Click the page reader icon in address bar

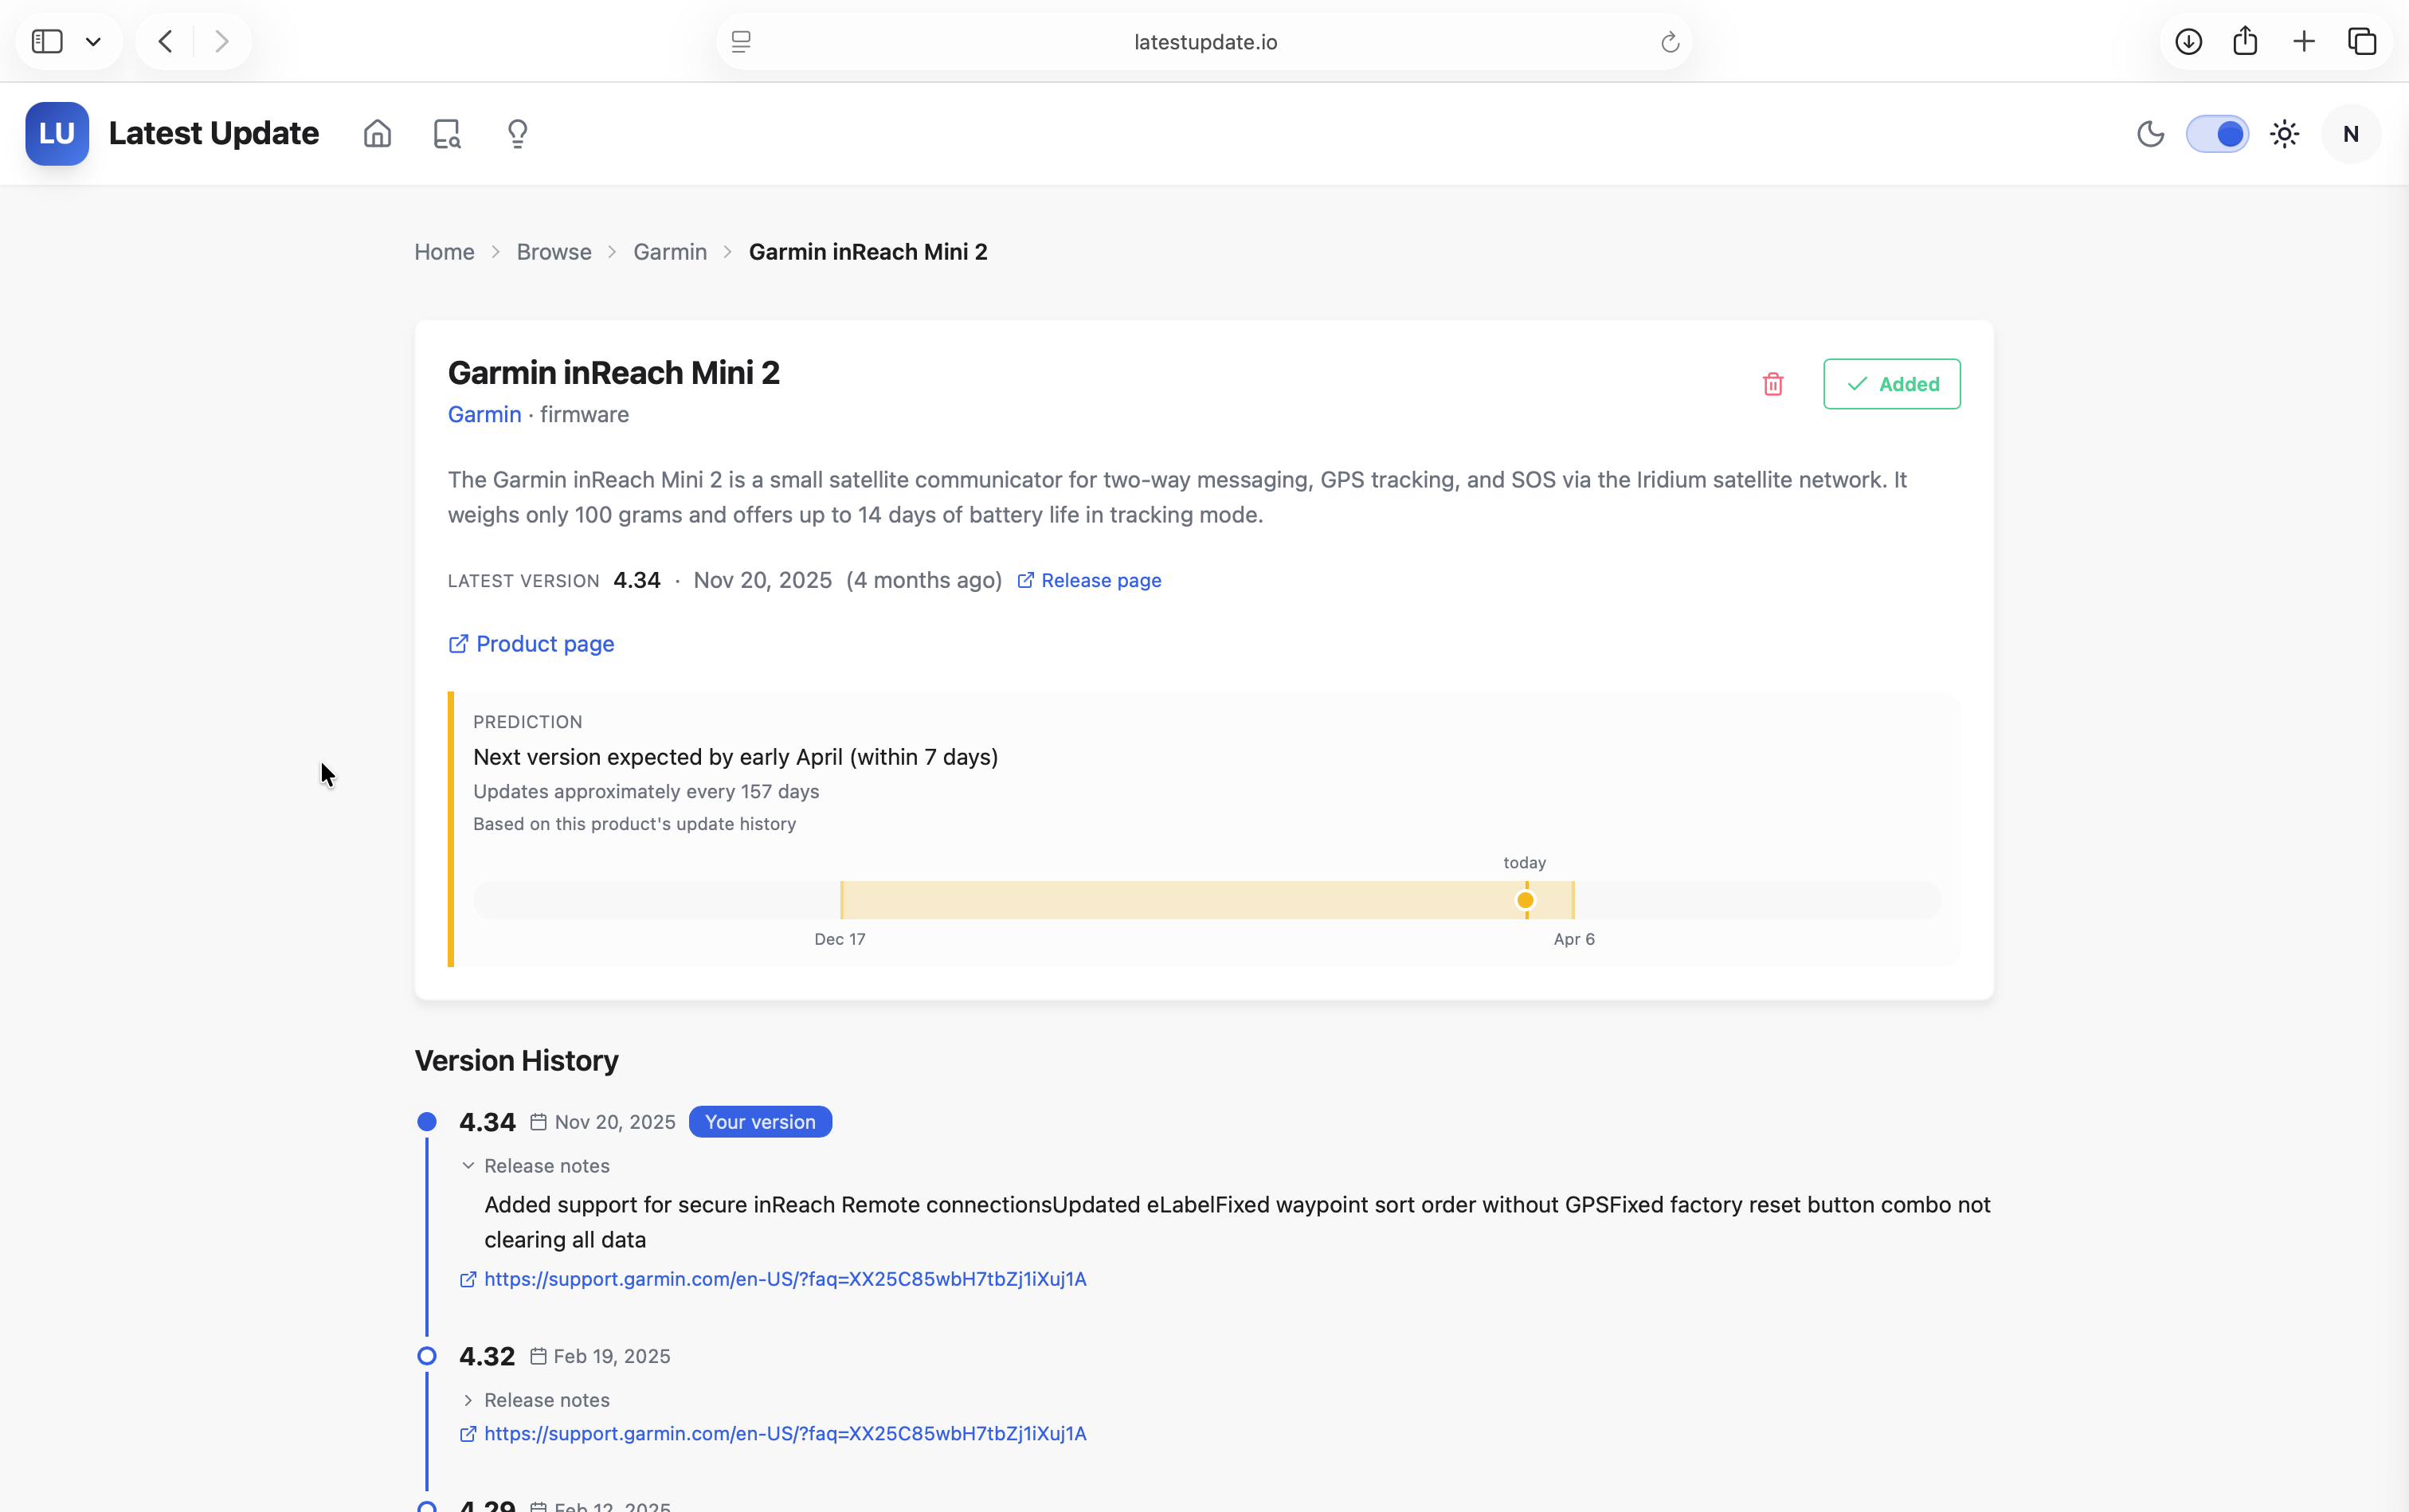741,41
